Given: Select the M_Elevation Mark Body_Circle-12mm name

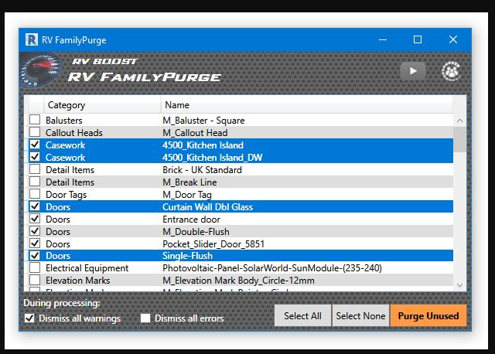Looking at the screenshot, I should coord(238,280).
